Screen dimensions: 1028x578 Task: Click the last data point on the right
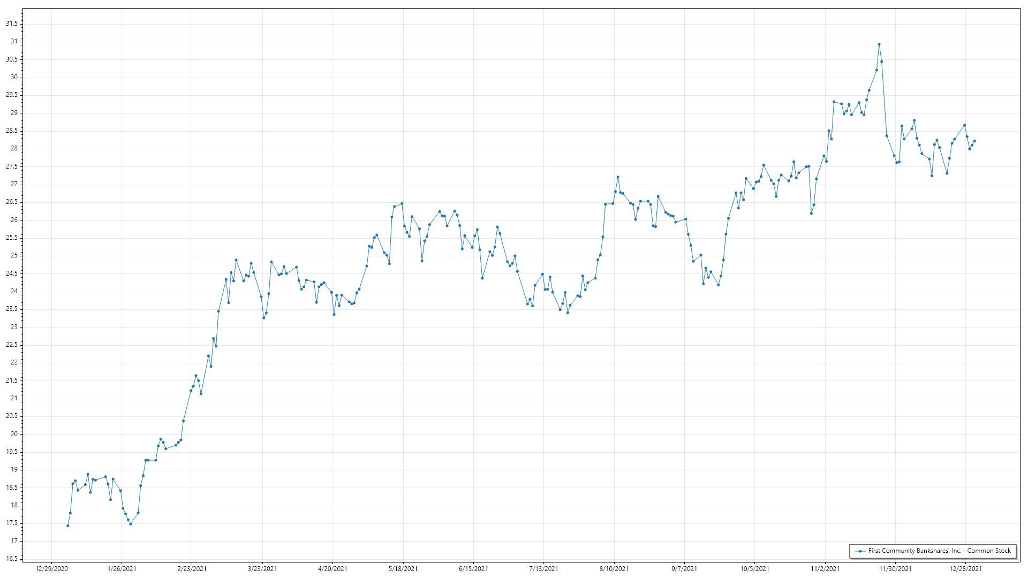click(x=974, y=141)
